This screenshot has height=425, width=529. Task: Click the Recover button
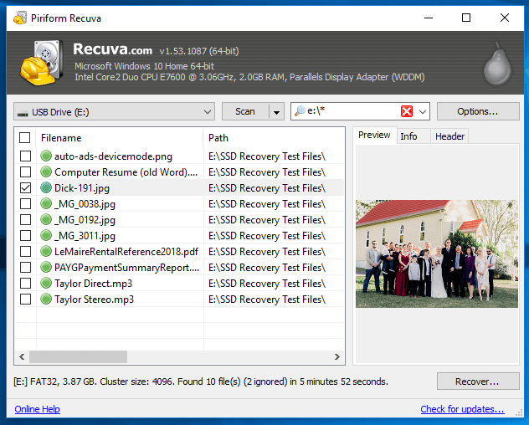[x=478, y=381]
